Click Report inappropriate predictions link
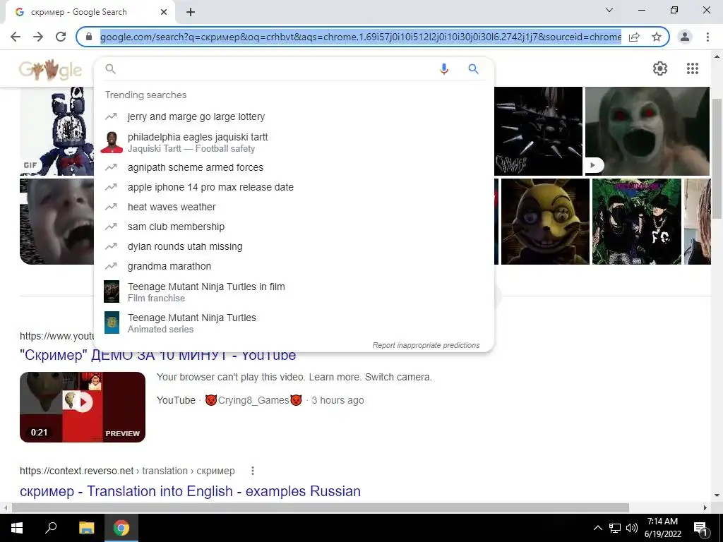 click(426, 345)
